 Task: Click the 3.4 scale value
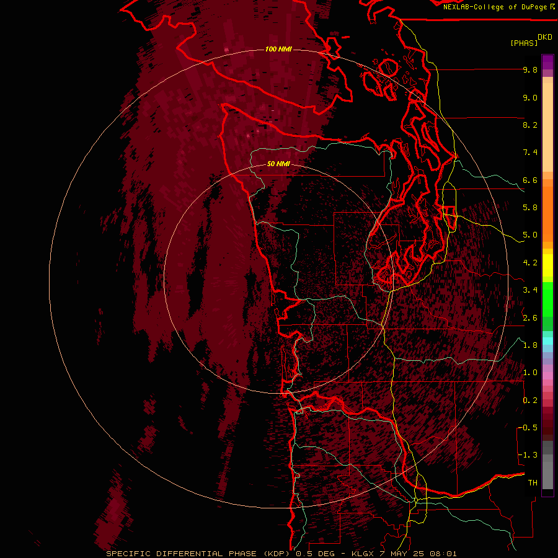pyautogui.click(x=530, y=290)
